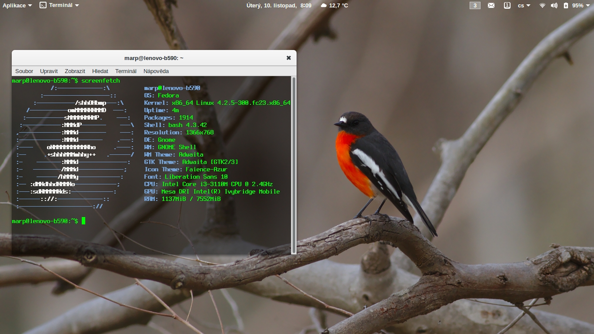The width and height of the screenshot is (594, 334).
Task: Open the cs keyboard layout dropdown
Action: coord(524,6)
